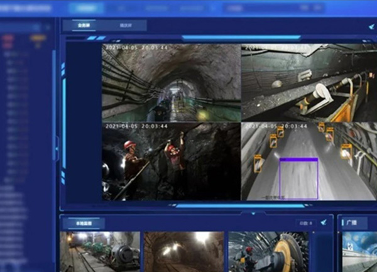Select the tunnel walkway camera feed
The width and height of the screenshot is (377, 272).
click(x=170, y=82)
